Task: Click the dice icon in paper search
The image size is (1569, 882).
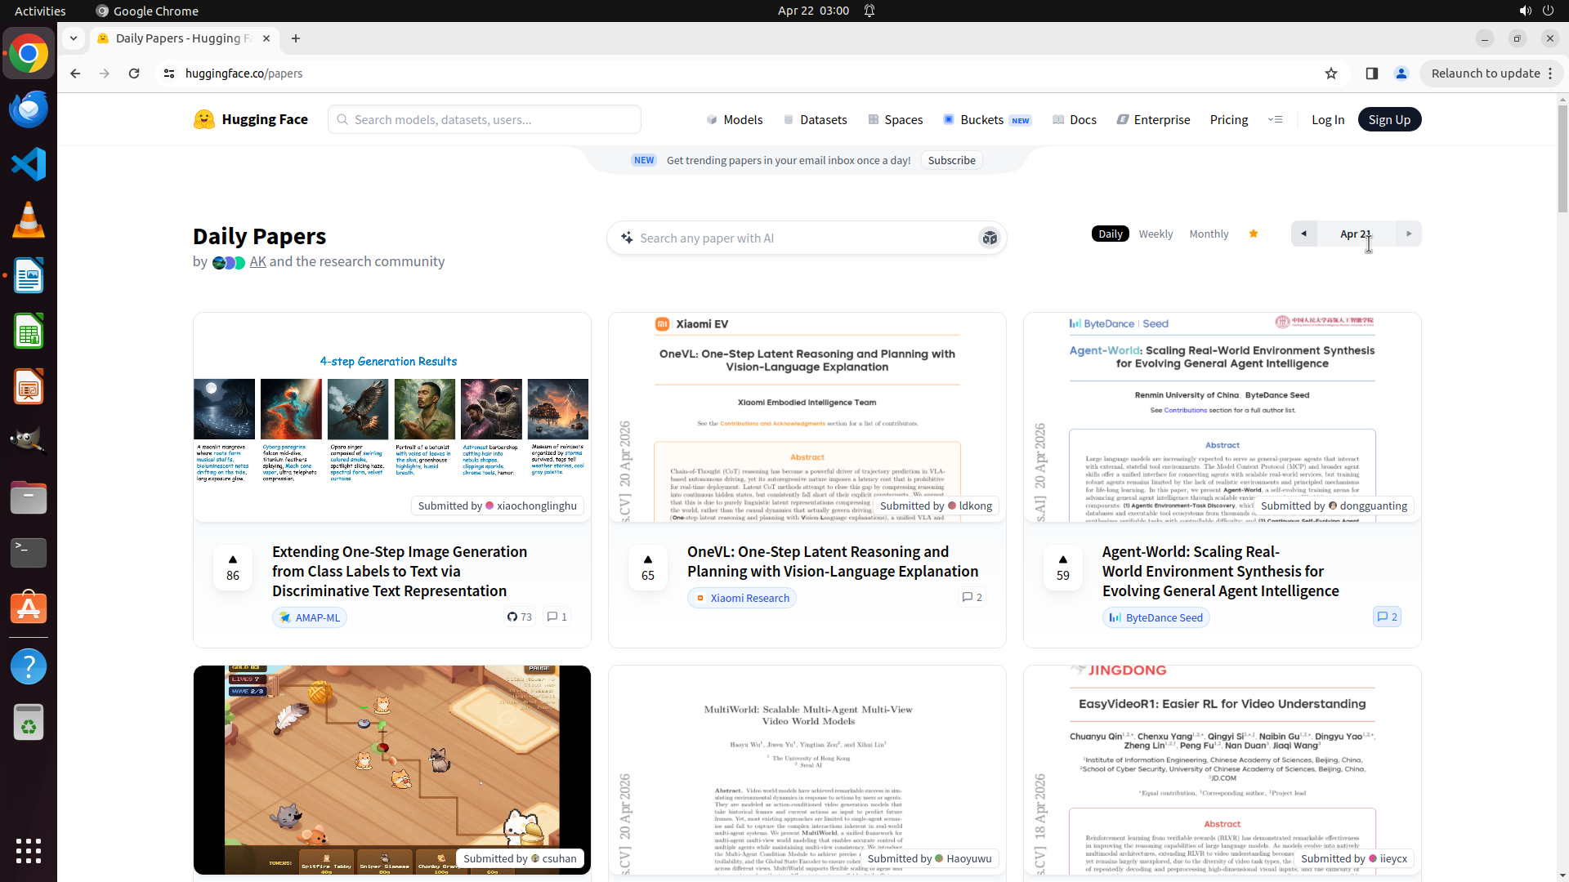Action: pyautogui.click(x=990, y=238)
